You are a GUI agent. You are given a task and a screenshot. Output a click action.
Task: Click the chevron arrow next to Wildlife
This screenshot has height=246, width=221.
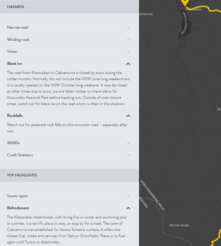(x=128, y=143)
